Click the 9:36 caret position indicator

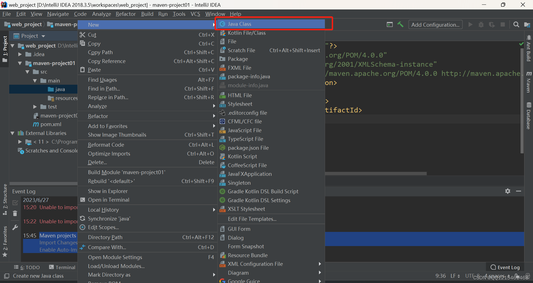coord(441,276)
